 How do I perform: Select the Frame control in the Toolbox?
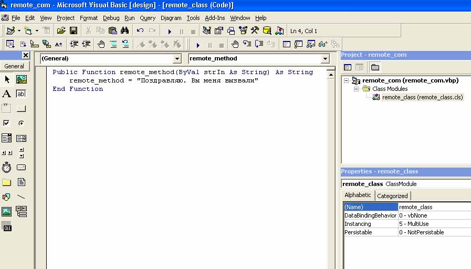click(x=7, y=108)
